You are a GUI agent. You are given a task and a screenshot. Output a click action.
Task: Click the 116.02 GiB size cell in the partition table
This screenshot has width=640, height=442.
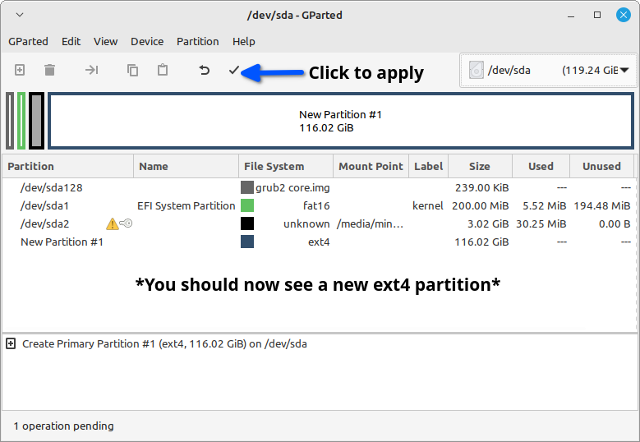coord(482,242)
